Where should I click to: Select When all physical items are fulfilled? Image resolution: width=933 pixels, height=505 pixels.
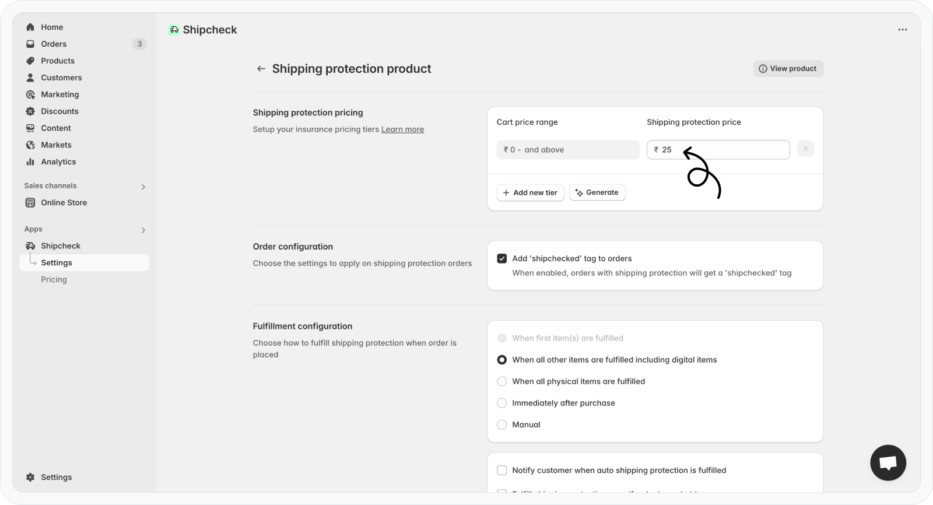501,381
